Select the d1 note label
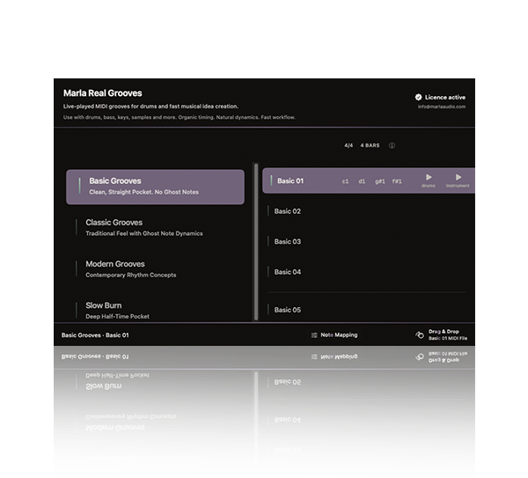The image size is (528, 478). pyautogui.click(x=362, y=181)
